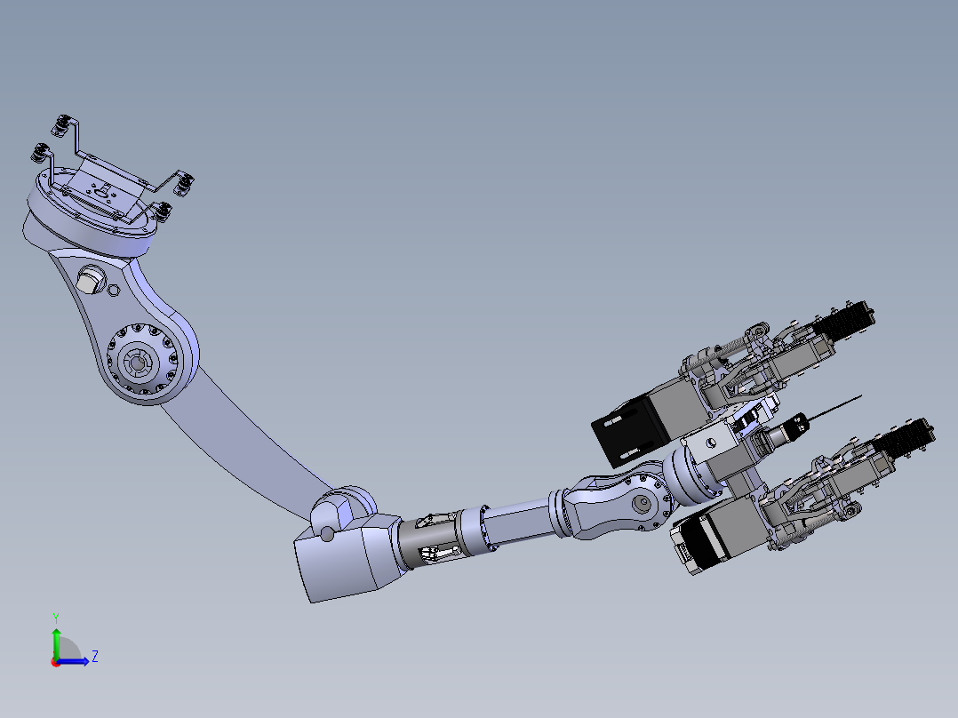Click the red X origin dot on triad
Image resolution: width=958 pixels, height=718 pixels.
point(55,662)
